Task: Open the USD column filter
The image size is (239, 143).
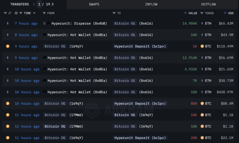Action: [x=225, y=13]
